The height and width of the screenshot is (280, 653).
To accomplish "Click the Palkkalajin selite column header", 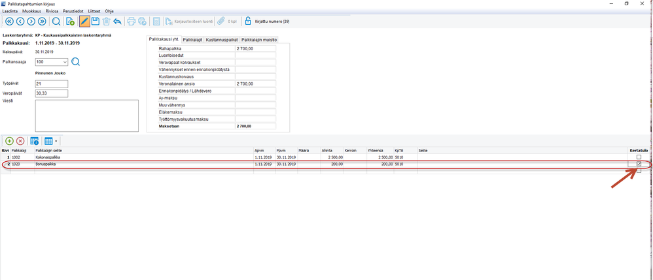I will tap(144, 150).
